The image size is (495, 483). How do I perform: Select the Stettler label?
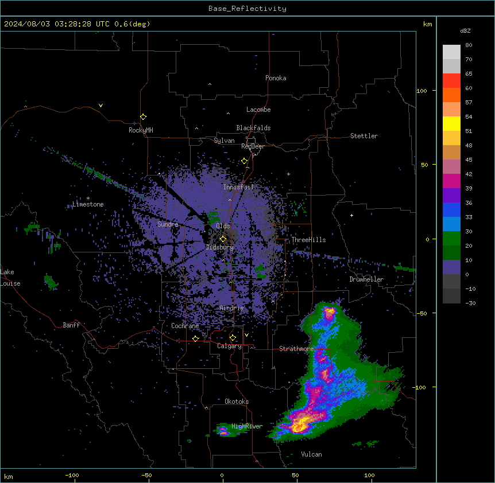coord(363,136)
